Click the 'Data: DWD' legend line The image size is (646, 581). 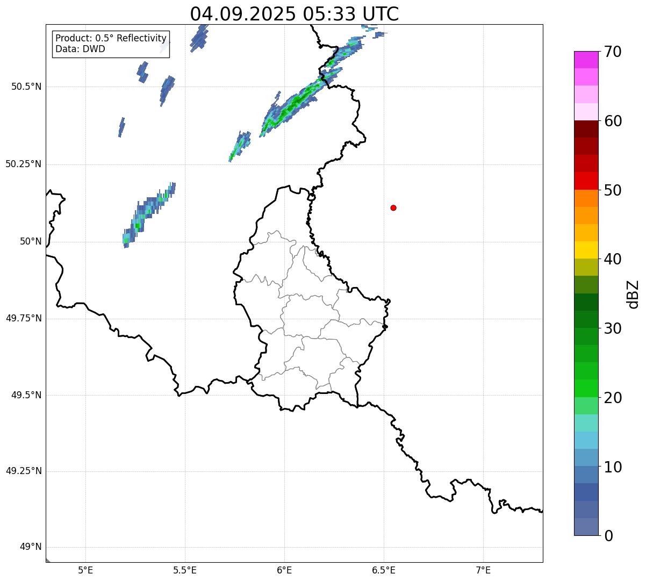(x=80, y=49)
